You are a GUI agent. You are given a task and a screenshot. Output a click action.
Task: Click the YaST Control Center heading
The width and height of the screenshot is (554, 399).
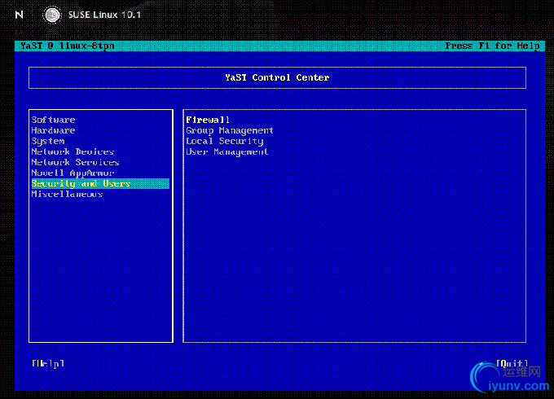tap(277, 77)
